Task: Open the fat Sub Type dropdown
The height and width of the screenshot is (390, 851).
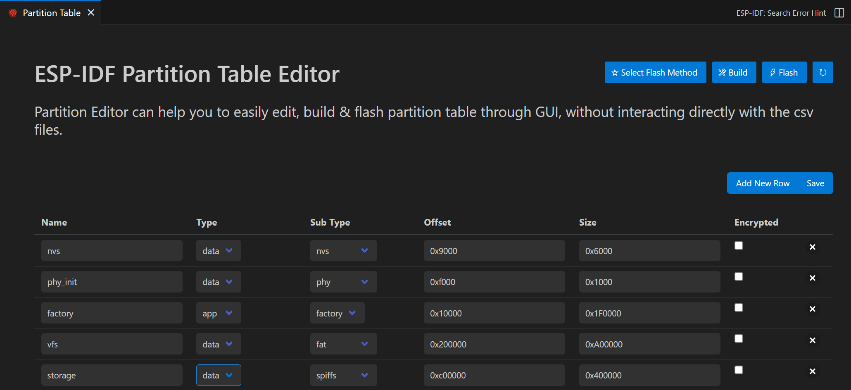Action: click(343, 344)
